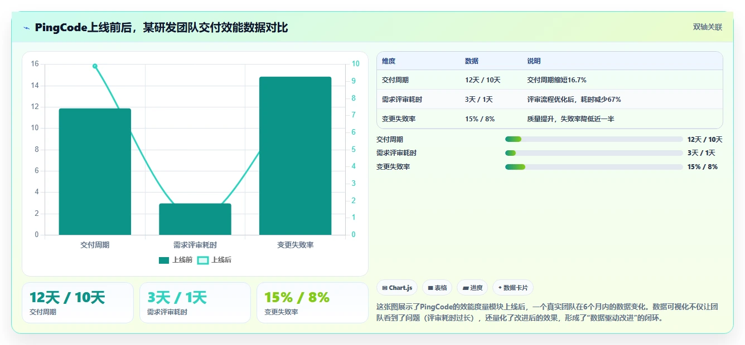Viewport: 745px width, 345px height.
Task: Toggle the 上线前 legend swatch
Action: pos(164,260)
